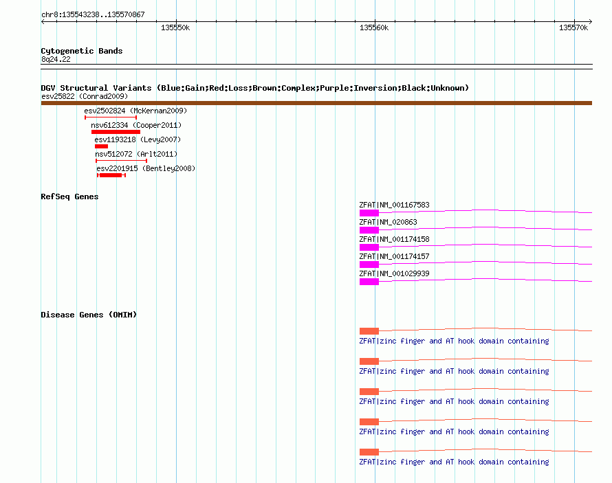Click the 135560k ruler tick label
This screenshot has height=483, width=612.
374,27
